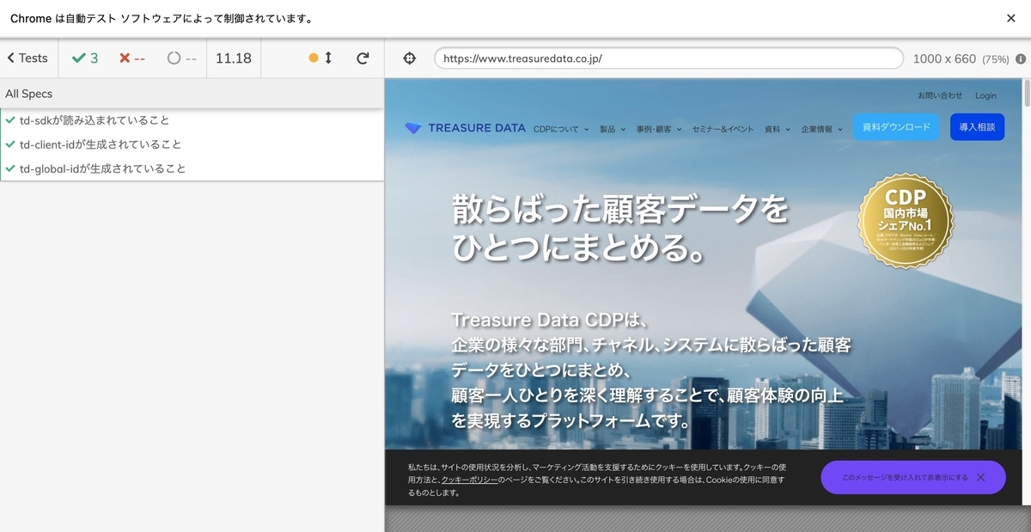Toggle auto-scrolling with the orange dot arrows
Viewport: 1031px width, 532px height.
tap(320, 58)
